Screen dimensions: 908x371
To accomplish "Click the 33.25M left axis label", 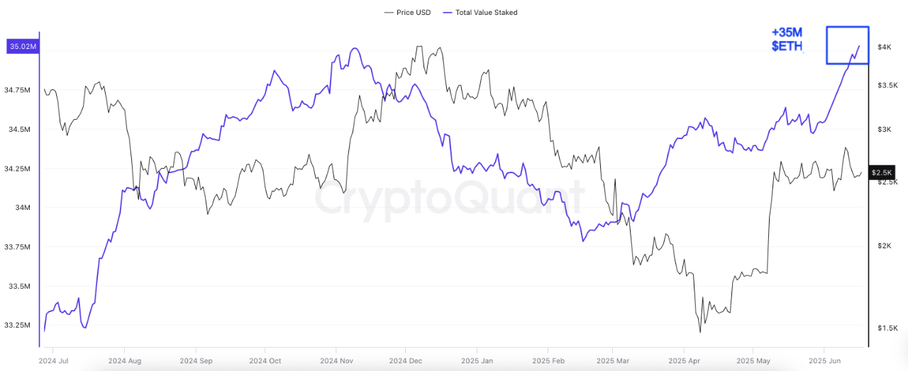I will 17,325.
